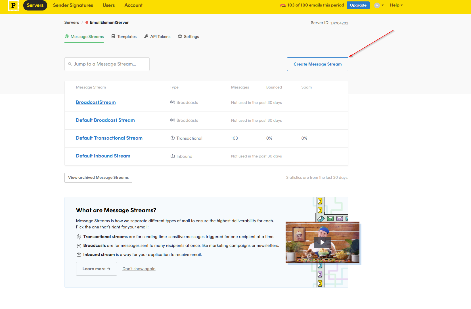Open the Help dropdown menu
Screen dimensions: 471x309
click(396, 5)
